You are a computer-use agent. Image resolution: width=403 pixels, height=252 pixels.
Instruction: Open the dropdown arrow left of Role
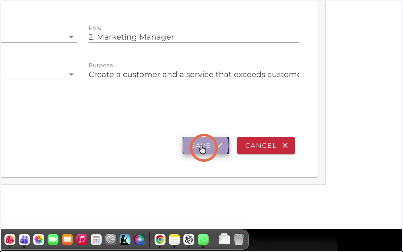pos(71,37)
